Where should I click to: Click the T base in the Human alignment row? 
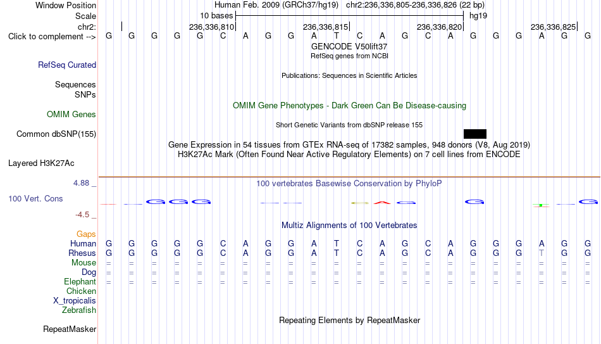[337, 243]
